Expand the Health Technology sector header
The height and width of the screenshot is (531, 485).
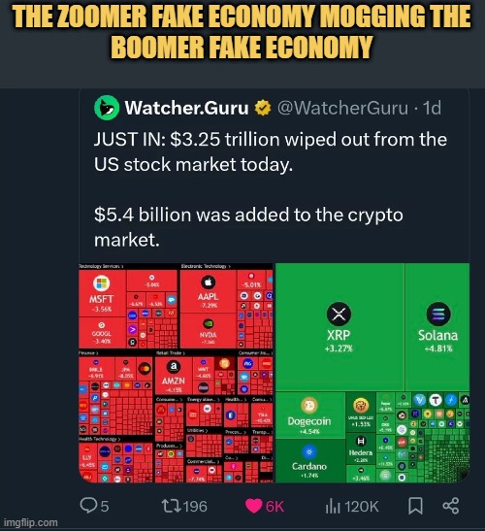click(98, 439)
